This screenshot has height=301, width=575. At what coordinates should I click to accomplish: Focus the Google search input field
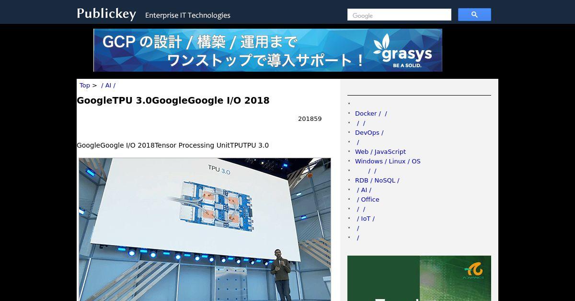pyautogui.click(x=399, y=15)
